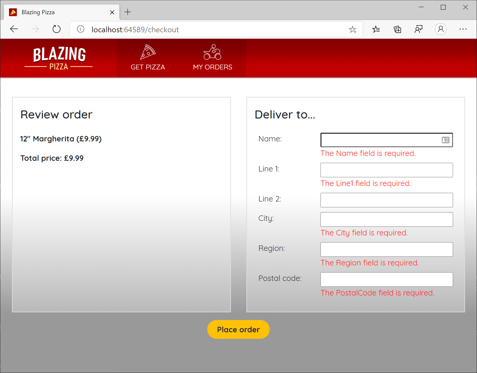Open the favorites list
The height and width of the screenshot is (373, 477).
[x=376, y=29]
